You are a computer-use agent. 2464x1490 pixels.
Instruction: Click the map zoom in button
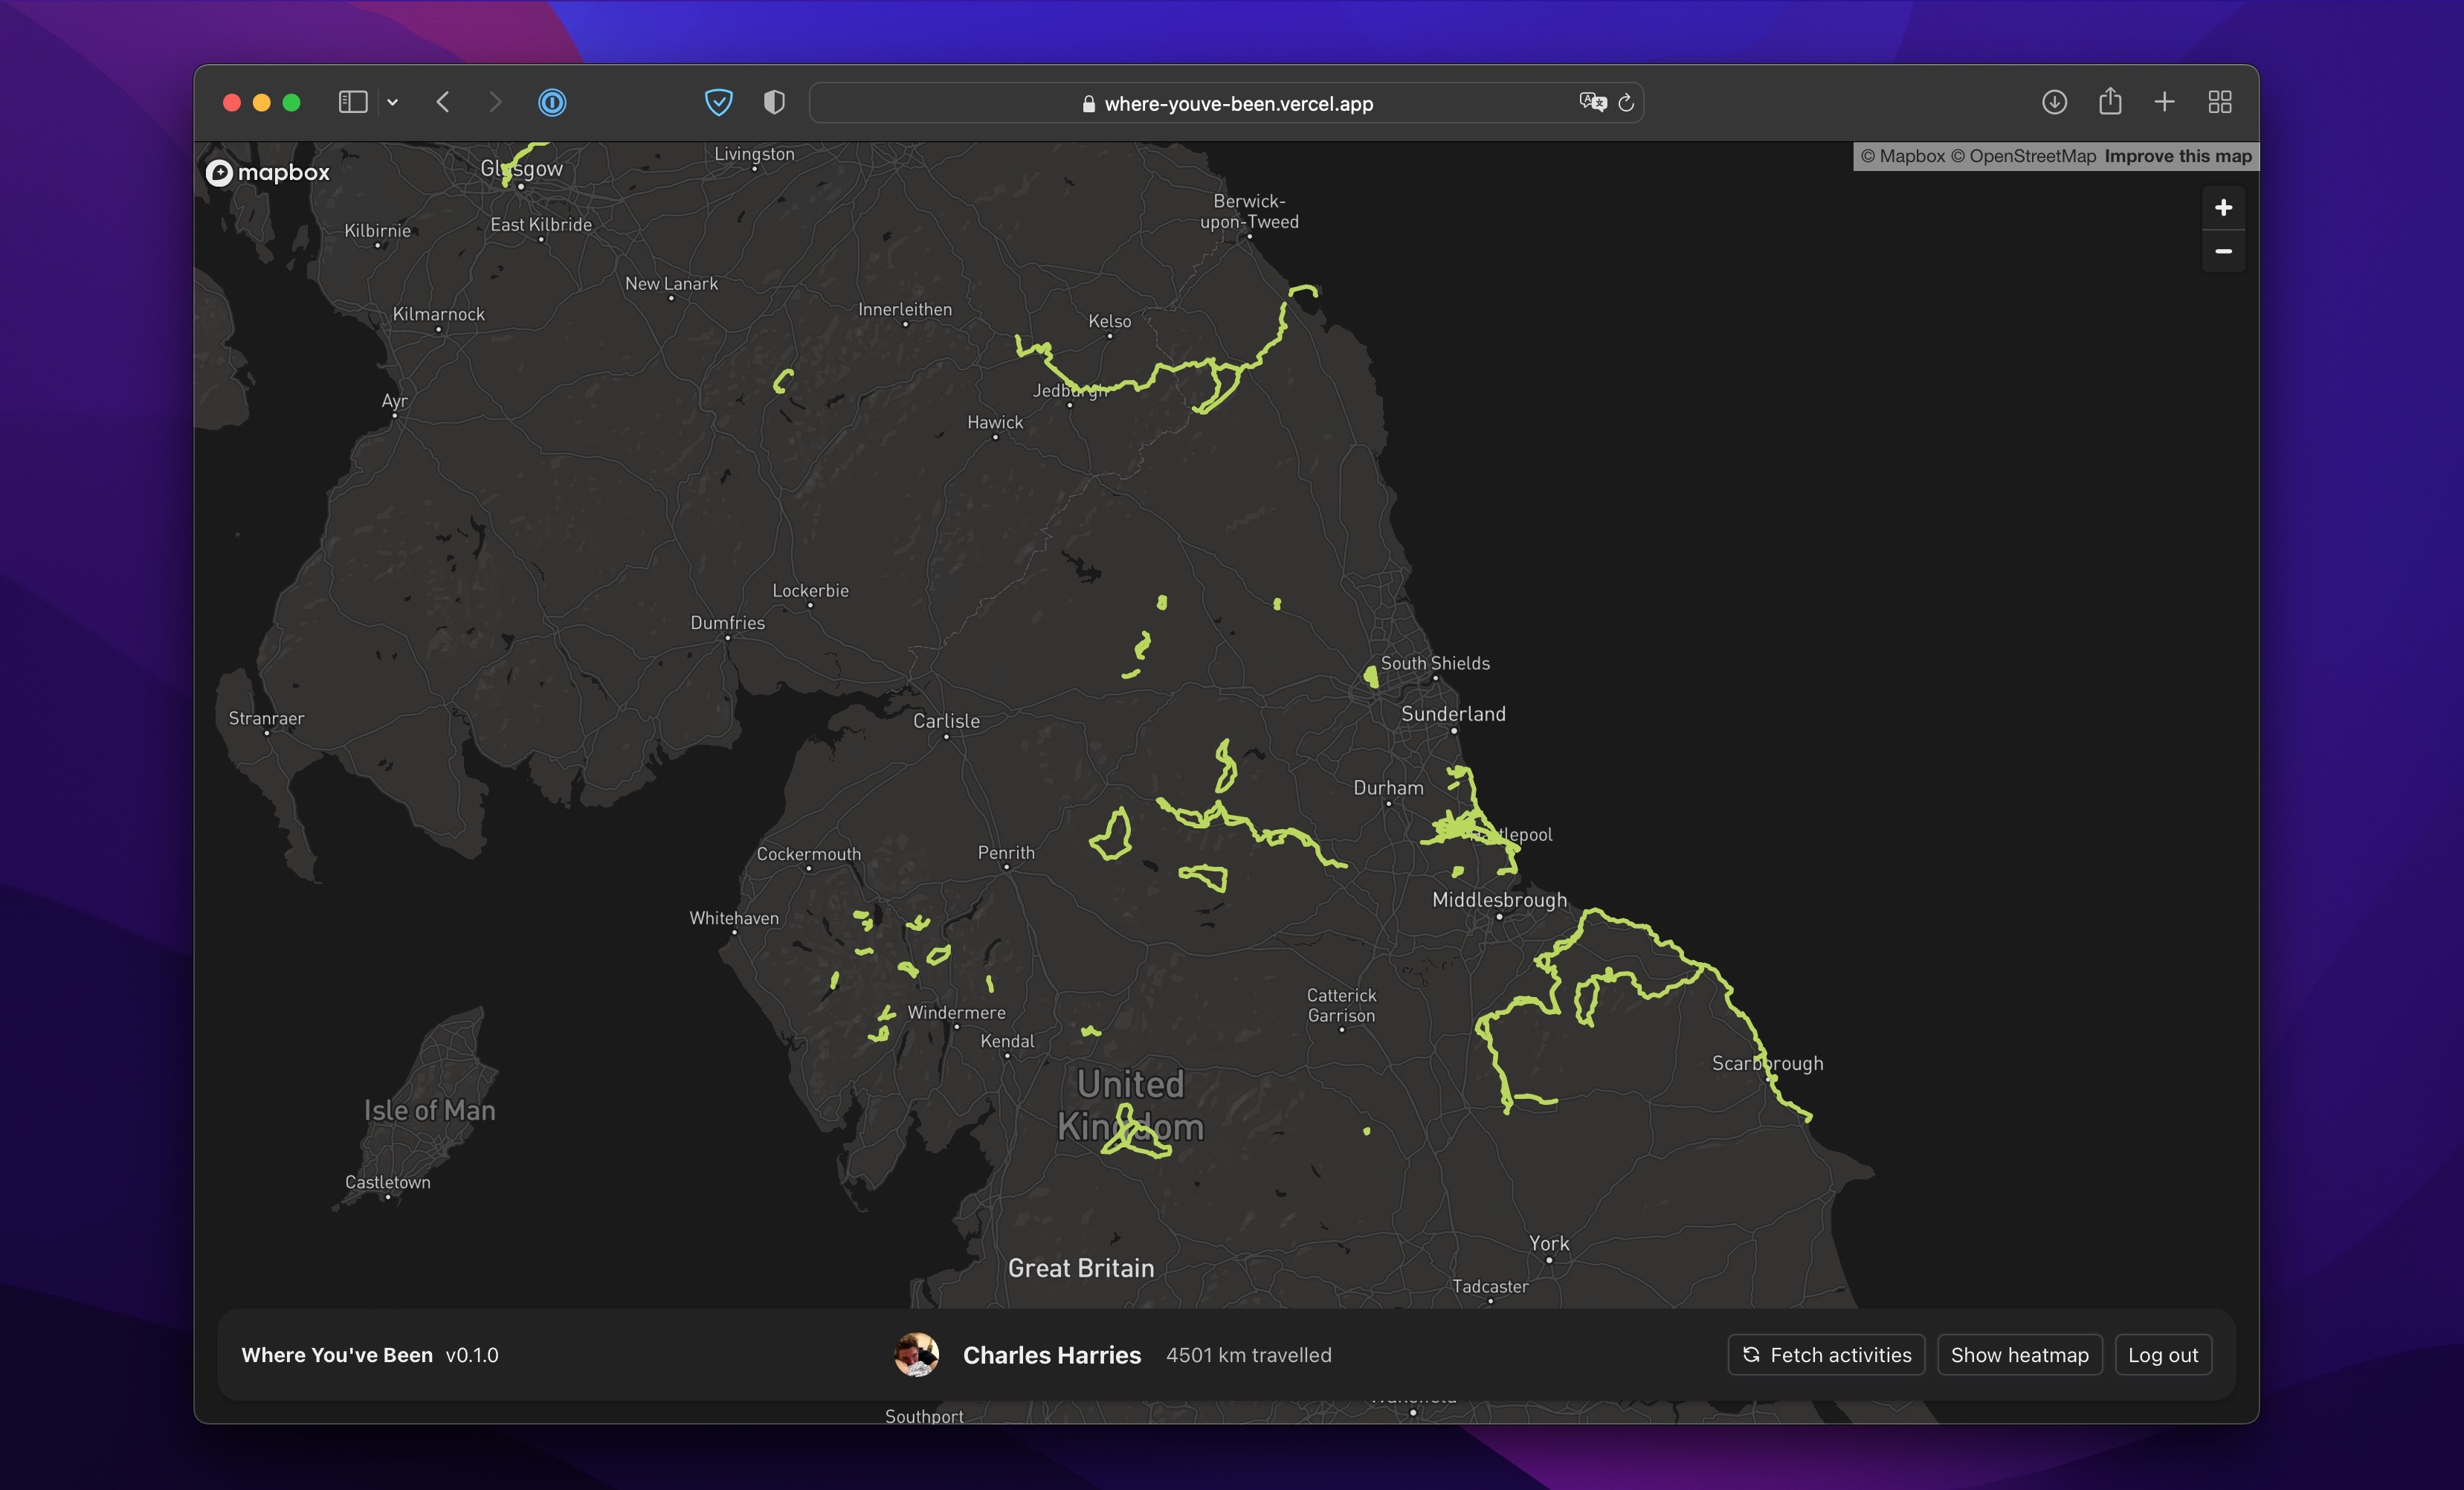coord(2223,206)
